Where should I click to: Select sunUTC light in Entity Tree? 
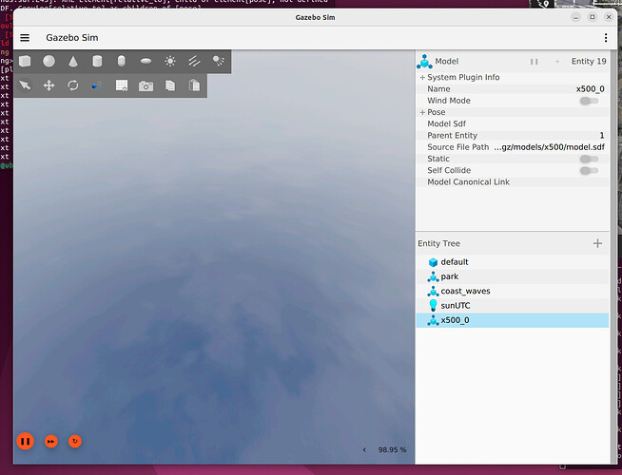point(513,306)
